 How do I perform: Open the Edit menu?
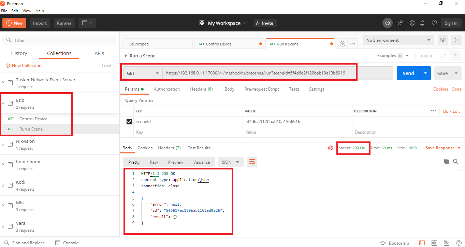tap(15, 11)
